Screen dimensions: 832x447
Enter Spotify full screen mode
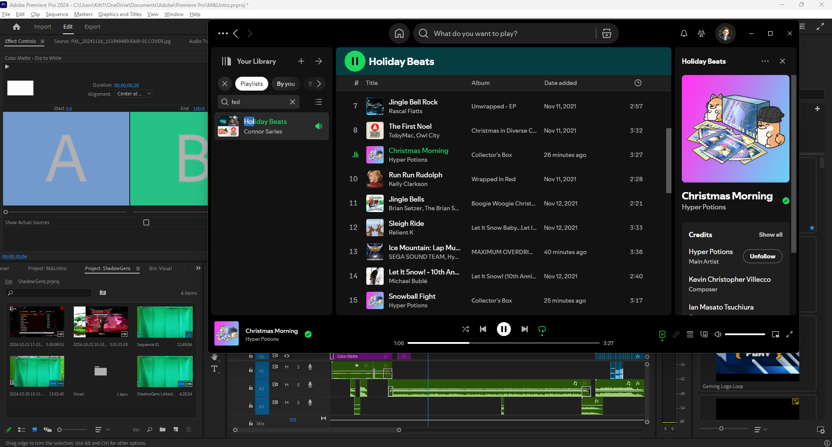[789, 334]
